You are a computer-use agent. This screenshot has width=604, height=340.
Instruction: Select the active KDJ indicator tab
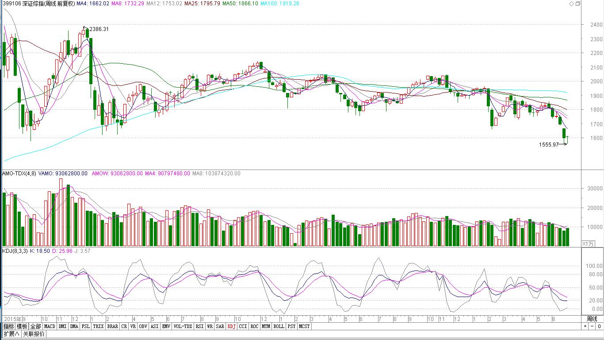[232, 326]
